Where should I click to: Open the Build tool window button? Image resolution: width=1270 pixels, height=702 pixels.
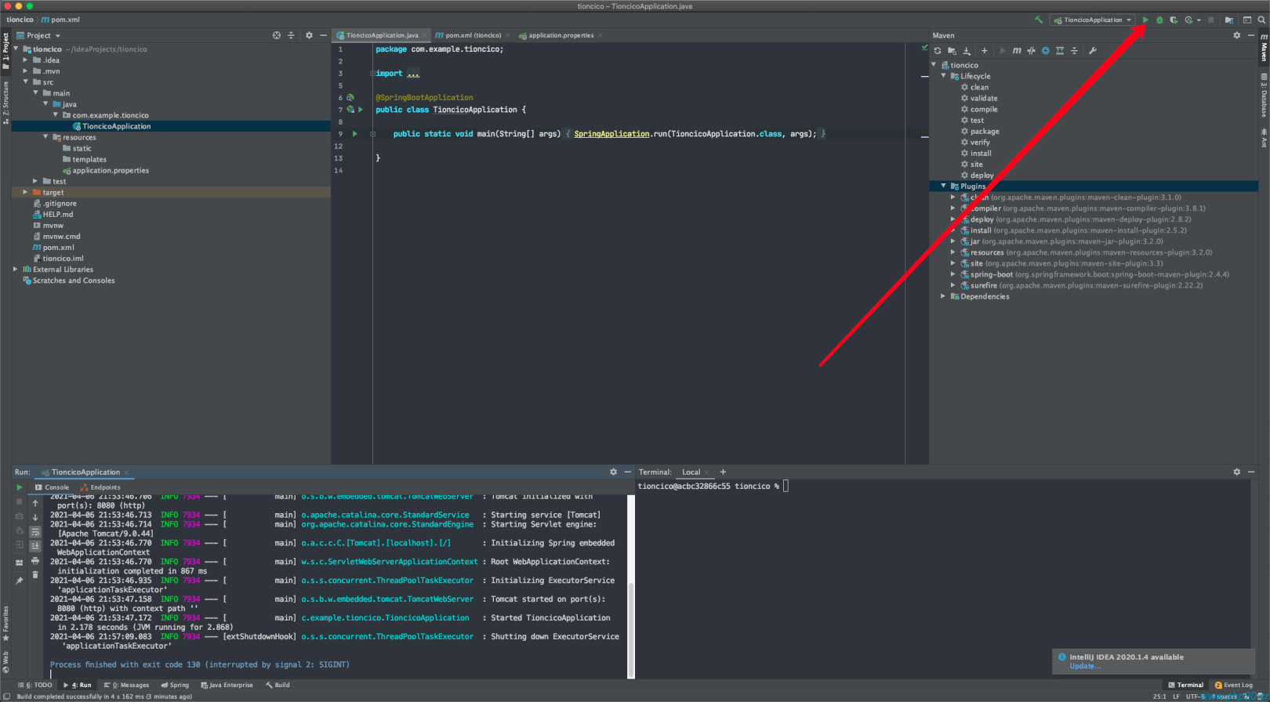(278, 685)
